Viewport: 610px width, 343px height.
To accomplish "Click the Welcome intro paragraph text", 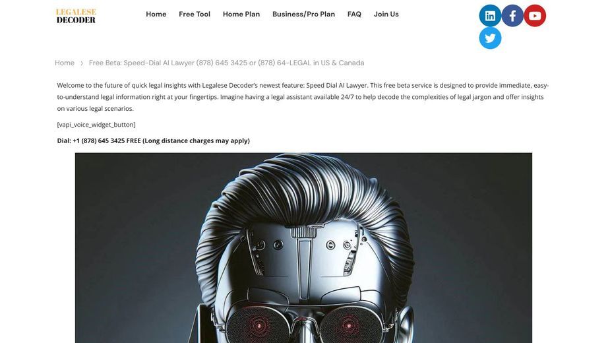I will tap(303, 97).
